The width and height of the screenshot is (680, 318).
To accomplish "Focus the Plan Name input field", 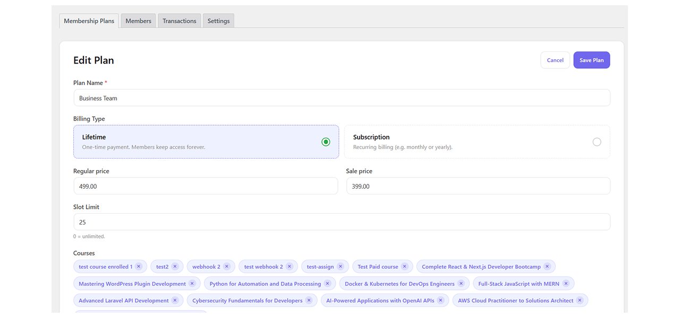I will (x=342, y=98).
